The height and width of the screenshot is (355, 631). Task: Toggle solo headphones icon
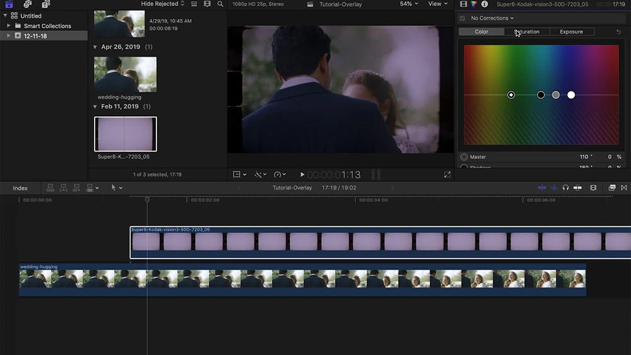565,188
